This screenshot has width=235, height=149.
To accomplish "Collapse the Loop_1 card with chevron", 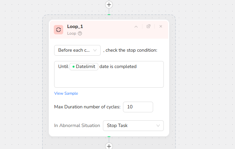I will pyautogui.click(x=136, y=26).
